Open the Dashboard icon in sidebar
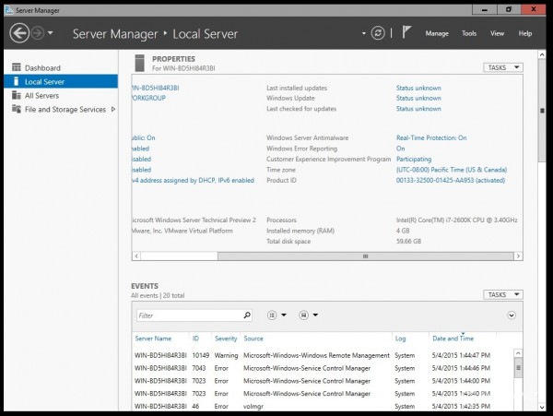 point(17,68)
